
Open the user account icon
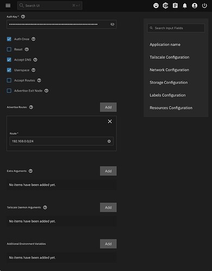[x=195, y=5]
